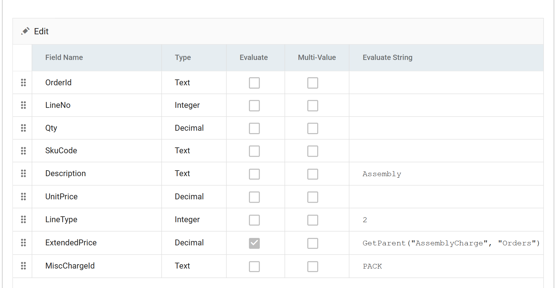
Task: Click the Assembly evaluate string
Action: click(x=382, y=174)
